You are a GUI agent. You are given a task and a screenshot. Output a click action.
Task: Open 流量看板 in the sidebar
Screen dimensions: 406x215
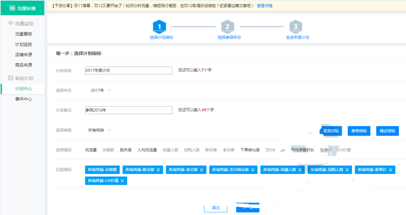[24, 34]
